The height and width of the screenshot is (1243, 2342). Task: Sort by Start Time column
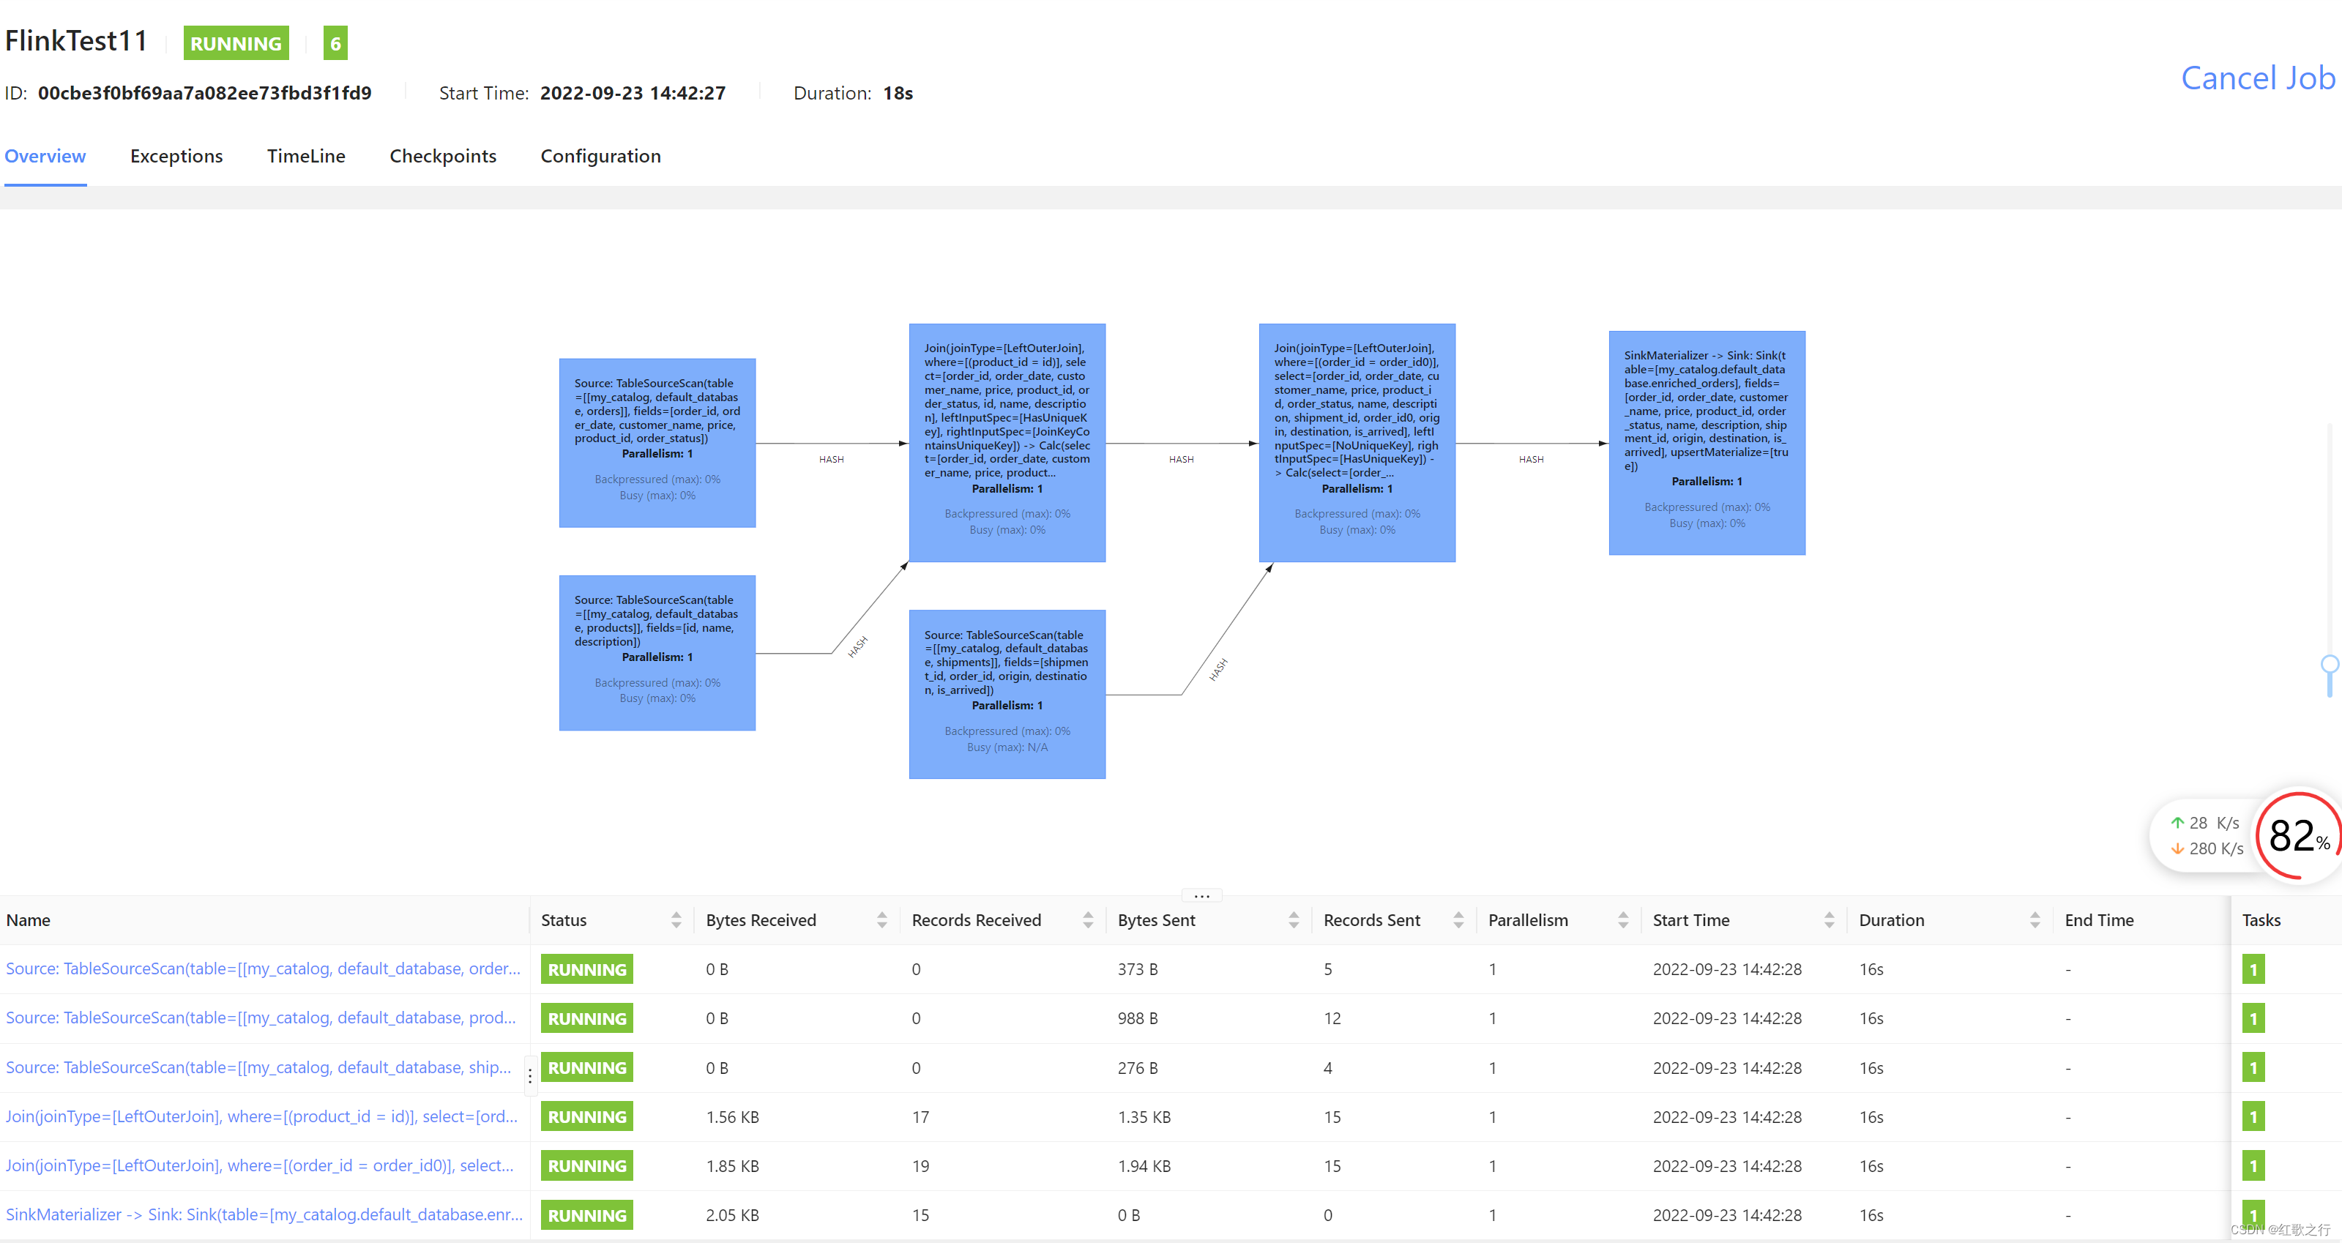point(1828,920)
